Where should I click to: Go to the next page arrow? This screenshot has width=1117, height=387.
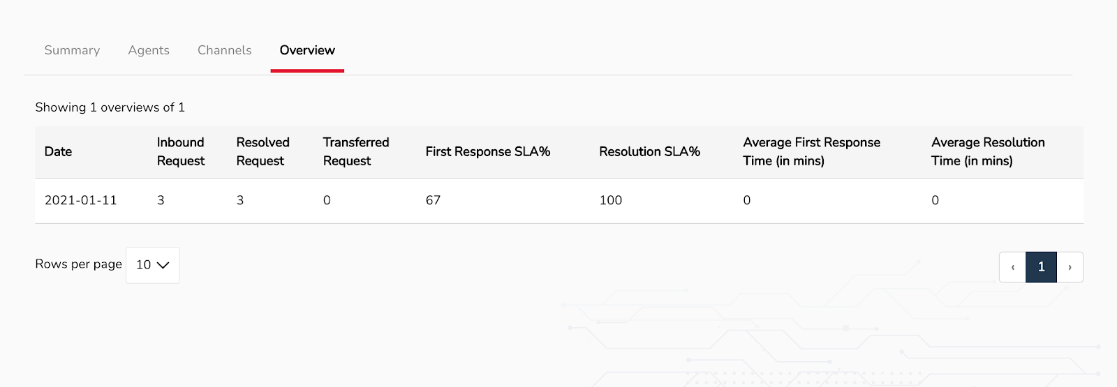pos(1070,267)
